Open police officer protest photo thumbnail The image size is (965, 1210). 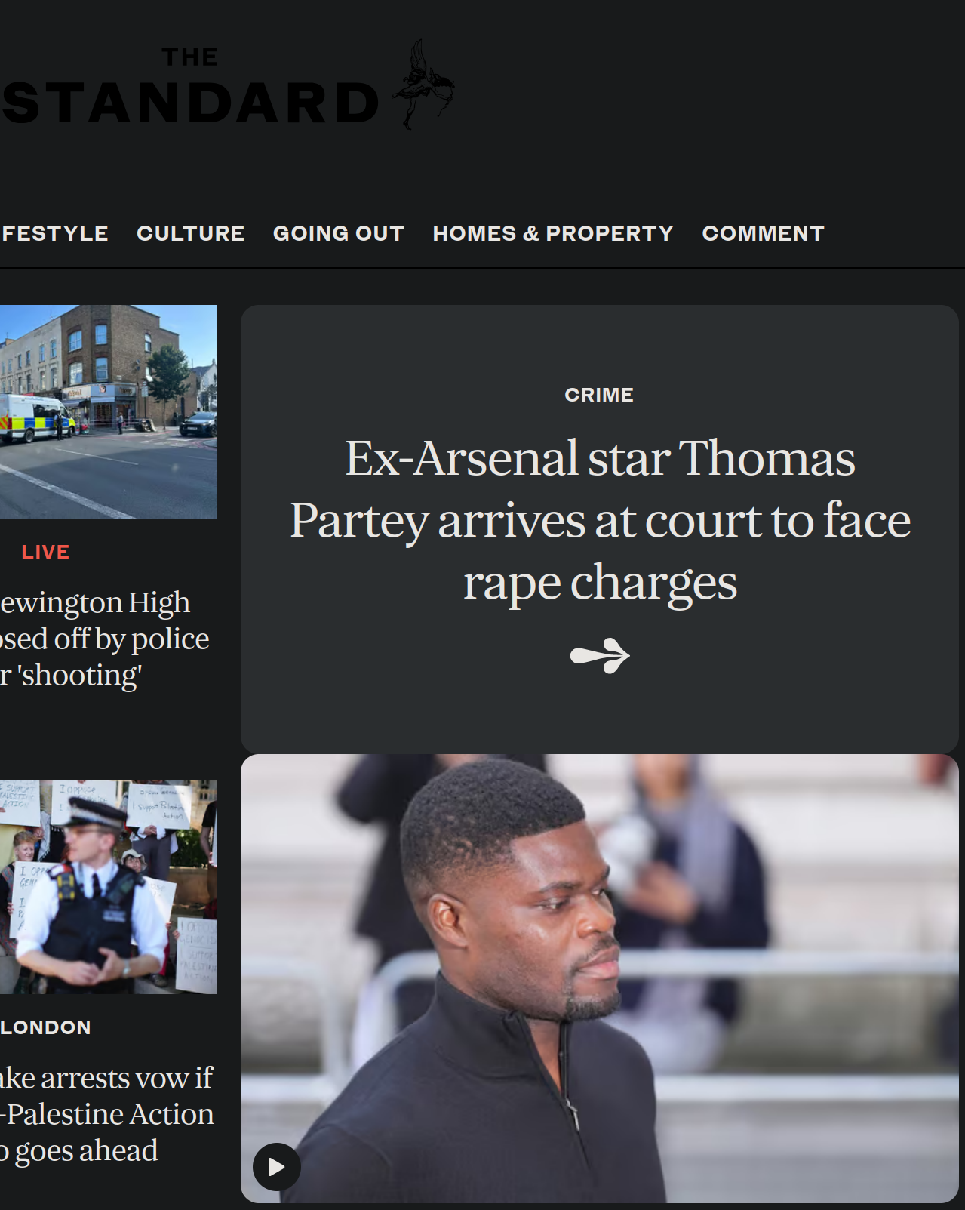[x=108, y=887]
